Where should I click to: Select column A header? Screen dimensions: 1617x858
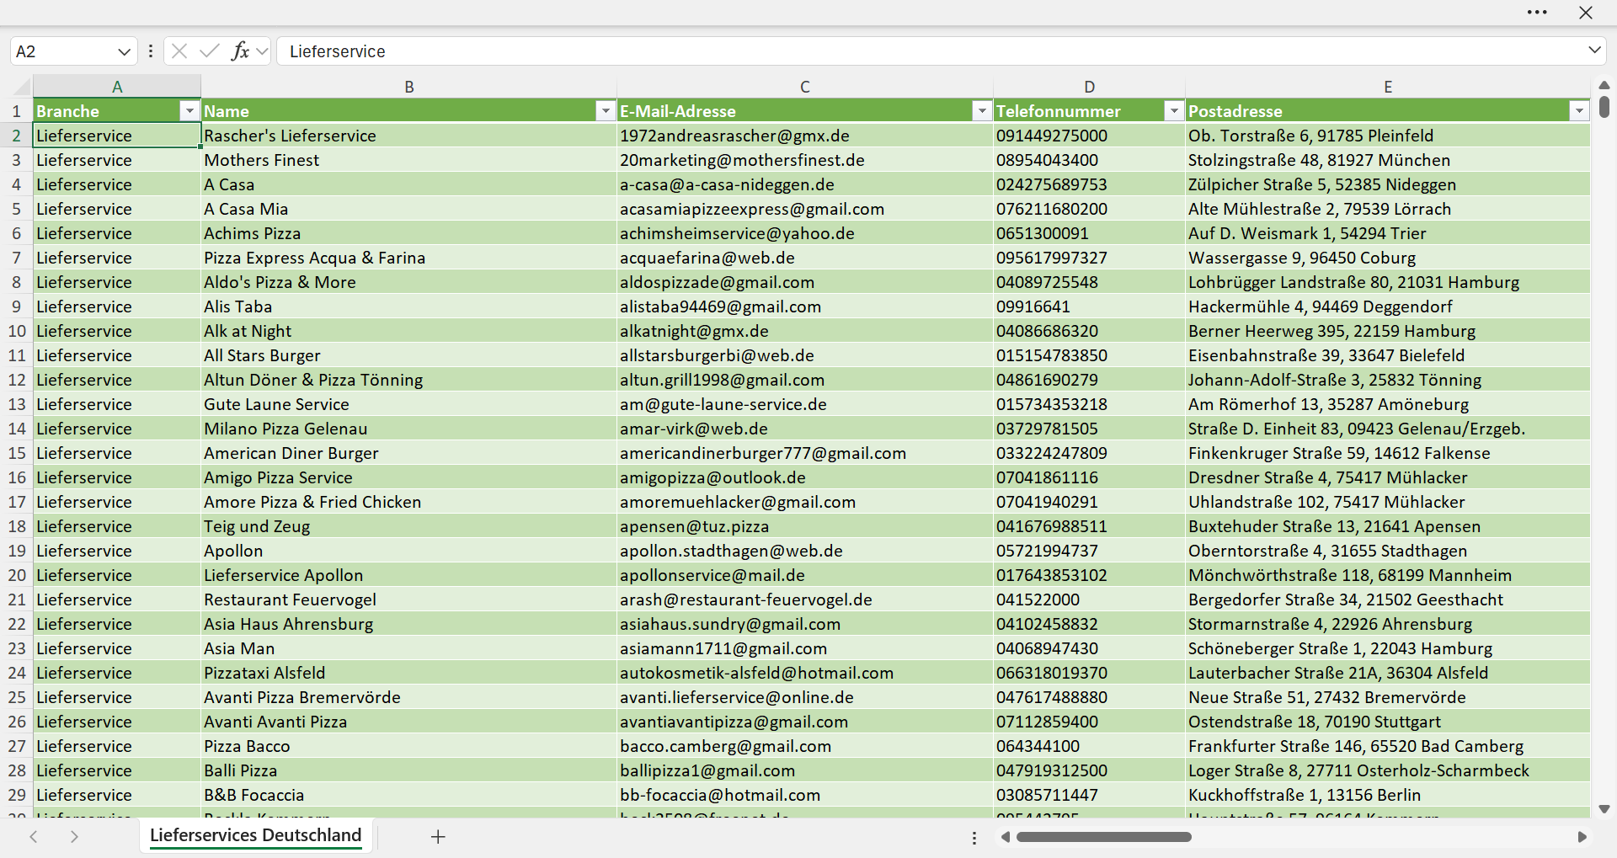(117, 87)
